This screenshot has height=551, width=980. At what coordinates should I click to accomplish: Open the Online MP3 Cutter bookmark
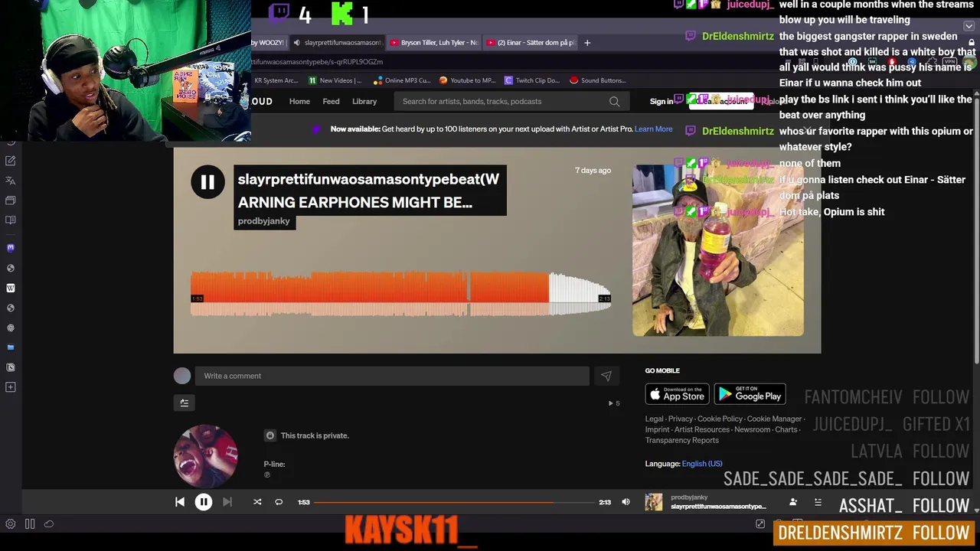(402, 80)
